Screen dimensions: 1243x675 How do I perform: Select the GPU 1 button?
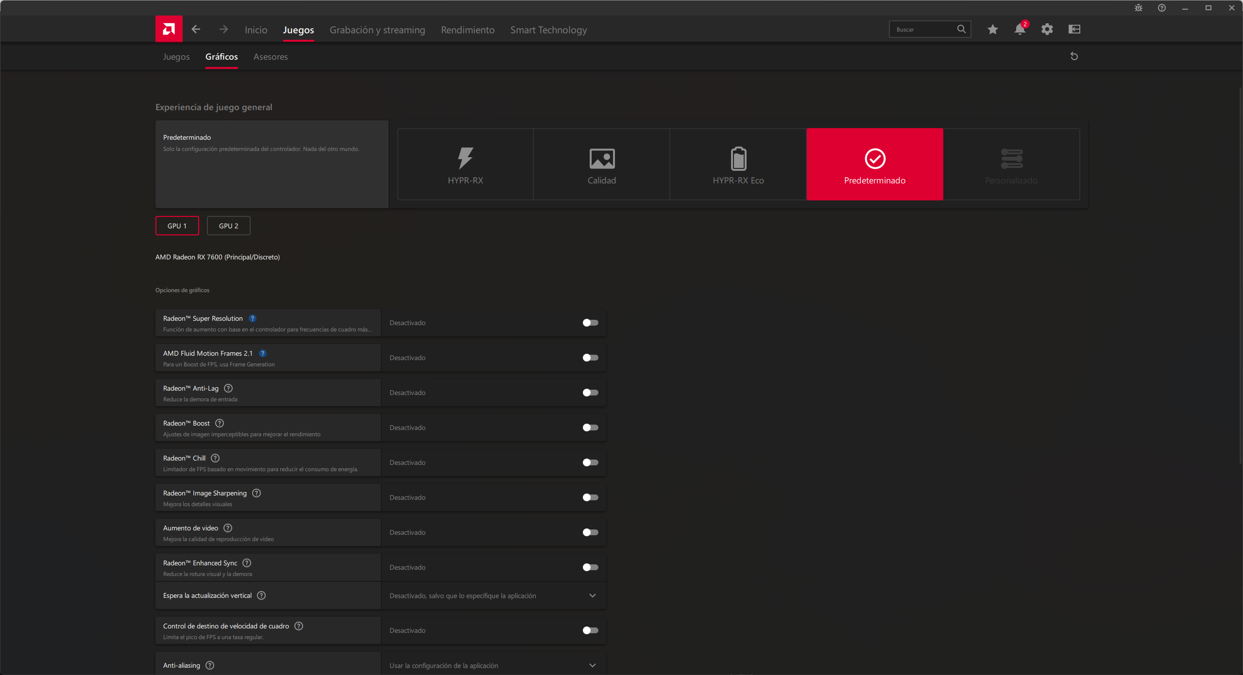click(x=177, y=226)
